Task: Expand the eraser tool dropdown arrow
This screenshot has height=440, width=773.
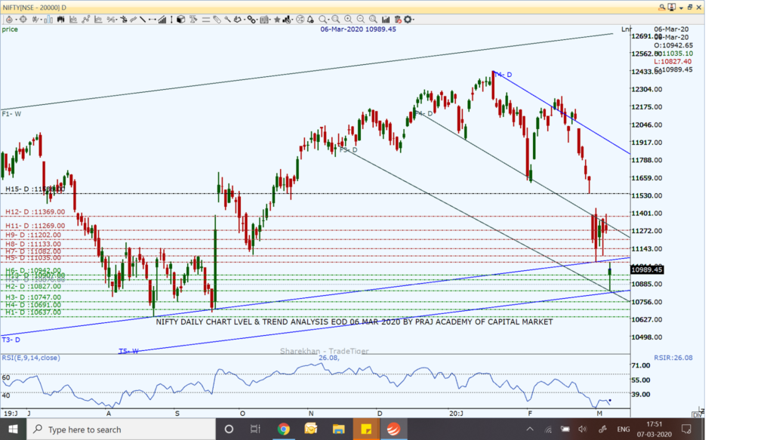Action: click(x=245, y=20)
